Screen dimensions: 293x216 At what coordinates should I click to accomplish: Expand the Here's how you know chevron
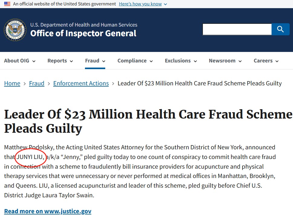tap(165, 4)
